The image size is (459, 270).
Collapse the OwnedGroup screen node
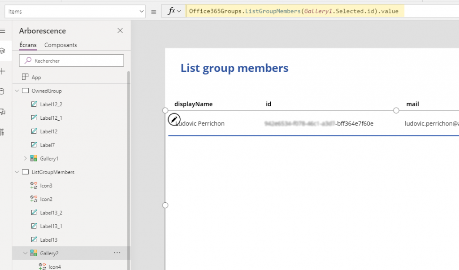click(17, 91)
